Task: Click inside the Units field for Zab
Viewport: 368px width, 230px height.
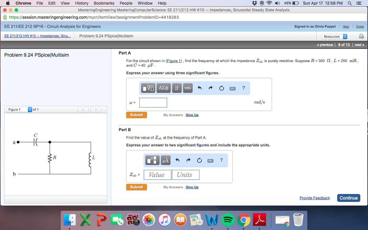Action: 185,175
